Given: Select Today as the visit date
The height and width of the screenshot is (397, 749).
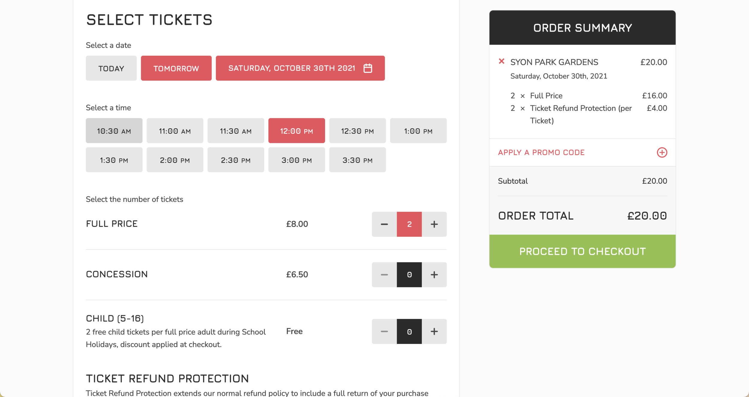Looking at the screenshot, I should click(x=111, y=68).
